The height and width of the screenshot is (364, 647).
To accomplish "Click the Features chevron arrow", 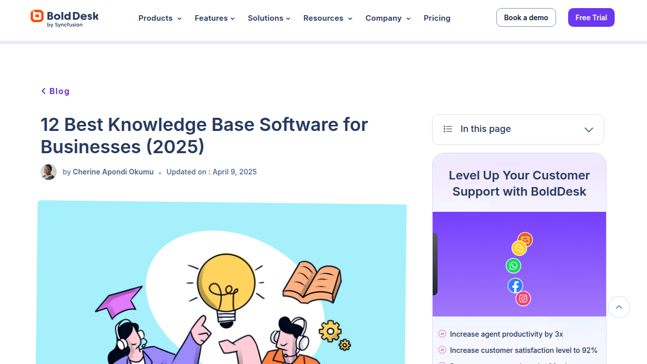I will [233, 19].
